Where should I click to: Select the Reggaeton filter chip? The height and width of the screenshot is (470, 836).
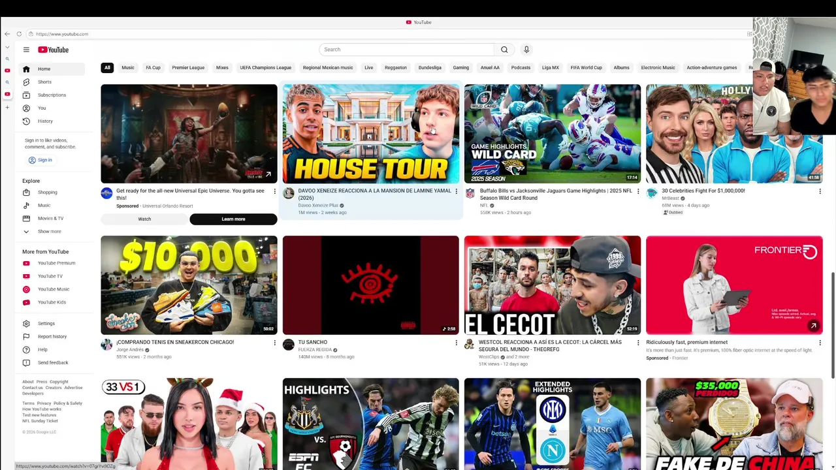(x=396, y=67)
